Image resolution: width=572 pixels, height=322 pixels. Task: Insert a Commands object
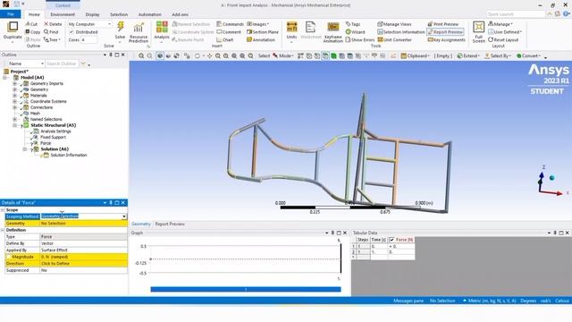[230, 24]
